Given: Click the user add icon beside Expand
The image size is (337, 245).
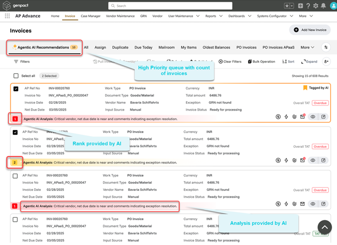Looking at the screenshot, I should click(x=326, y=61).
